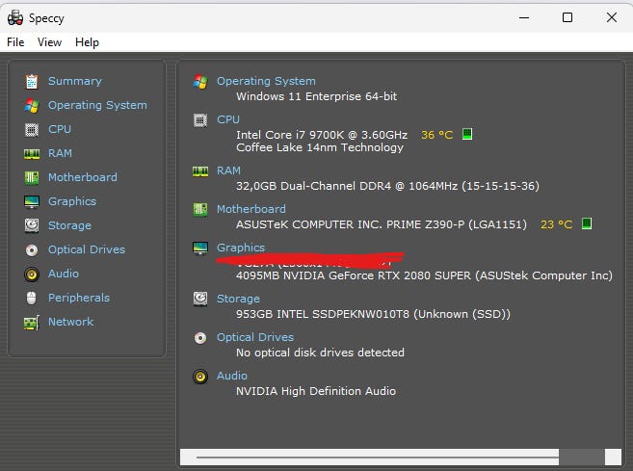
Task: Open the CPU heading link in main panel
Action: pos(228,119)
